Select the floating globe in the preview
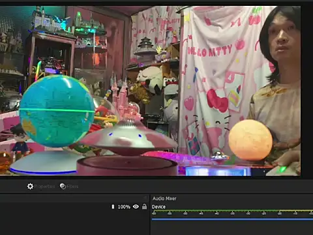 (x=57, y=110)
